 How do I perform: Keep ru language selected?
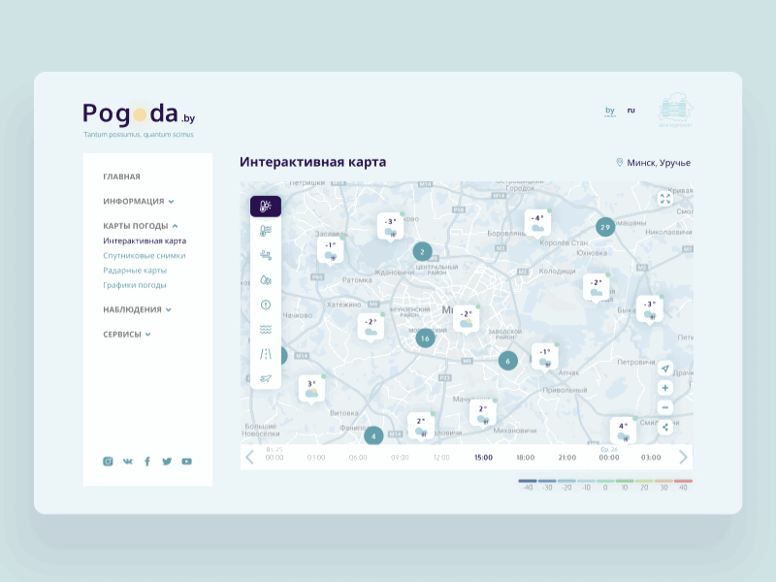630,111
